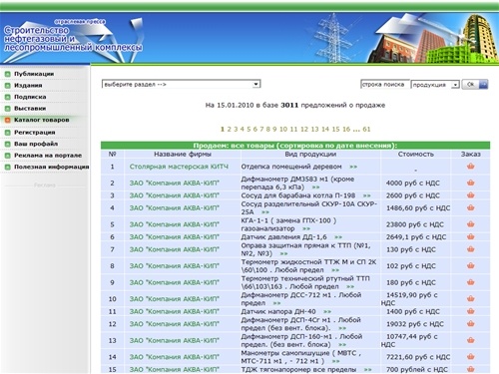The image size is (499, 374).
Task: Click arrows after Датчик давления ДД-1,6
Action: pos(338,237)
